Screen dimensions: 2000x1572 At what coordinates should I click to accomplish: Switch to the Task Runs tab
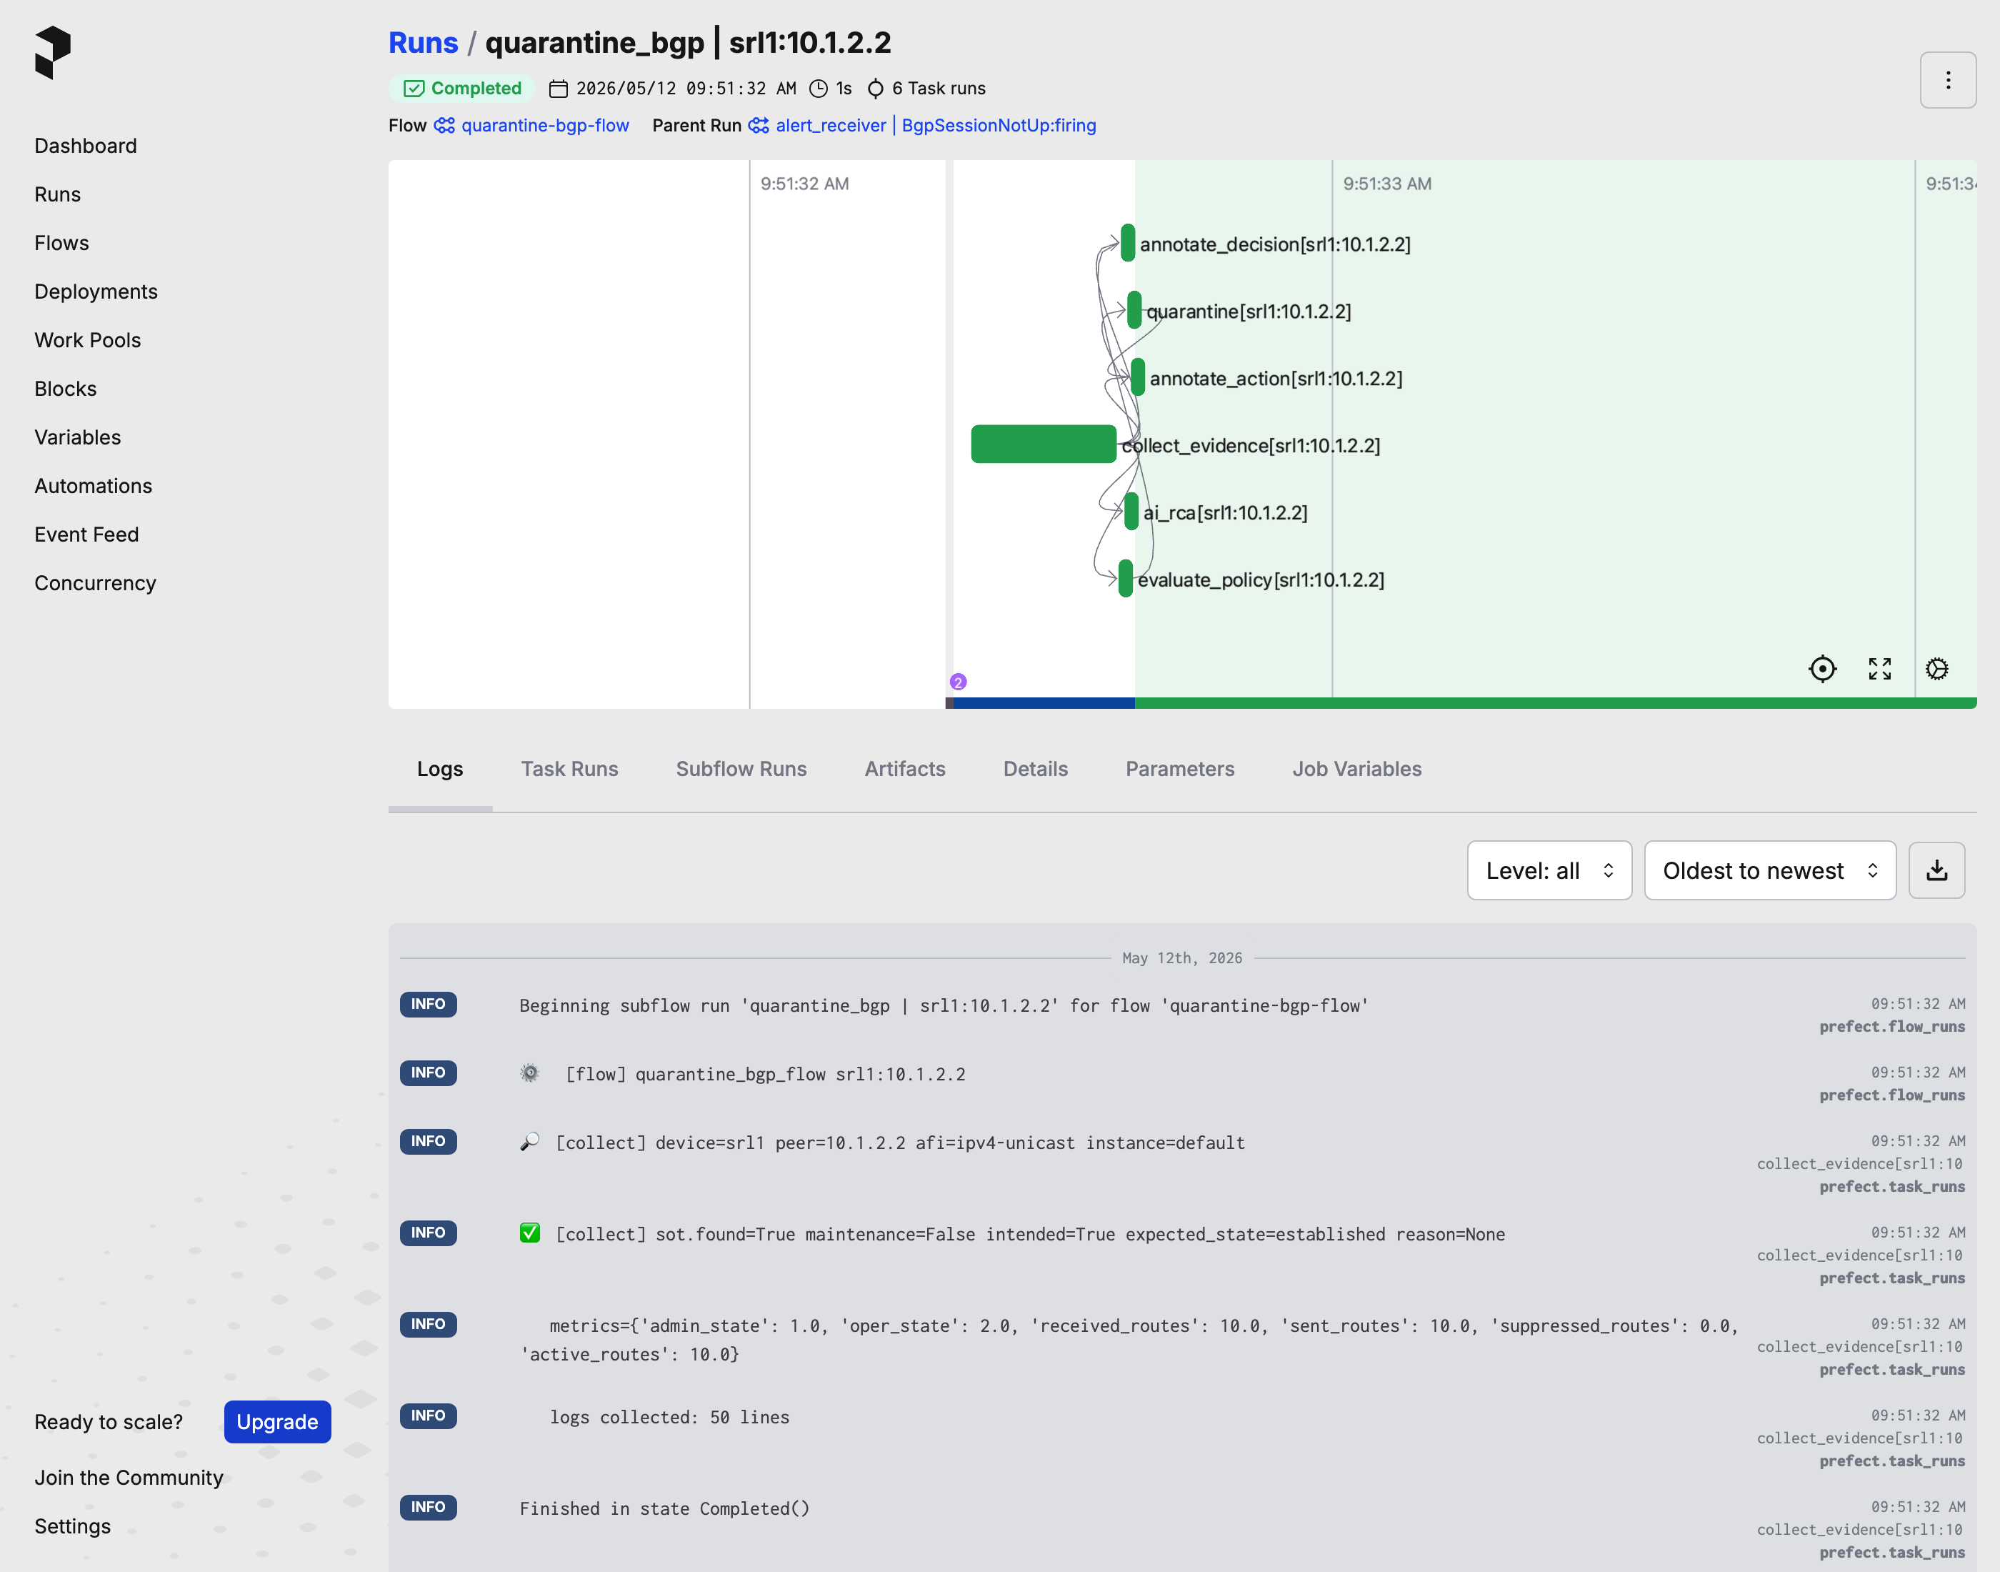(x=569, y=769)
